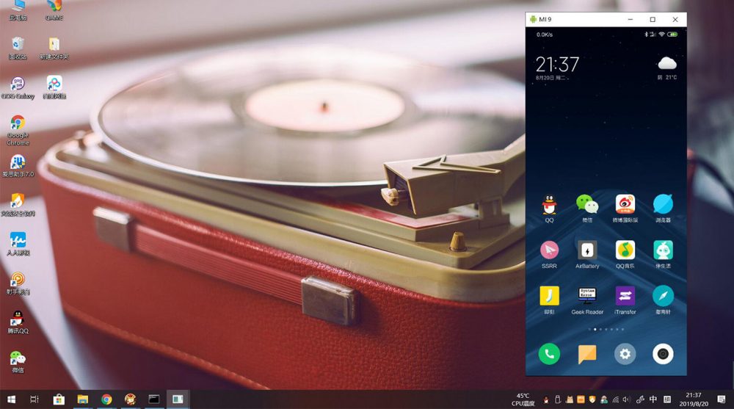Select the GAME desktop folder icon
This screenshot has height=409, width=734.
click(x=54, y=10)
